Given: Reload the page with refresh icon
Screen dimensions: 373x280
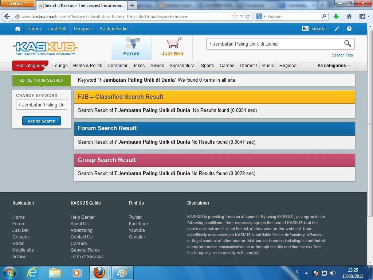Looking at the screenshot, I should tap(248, 16).
